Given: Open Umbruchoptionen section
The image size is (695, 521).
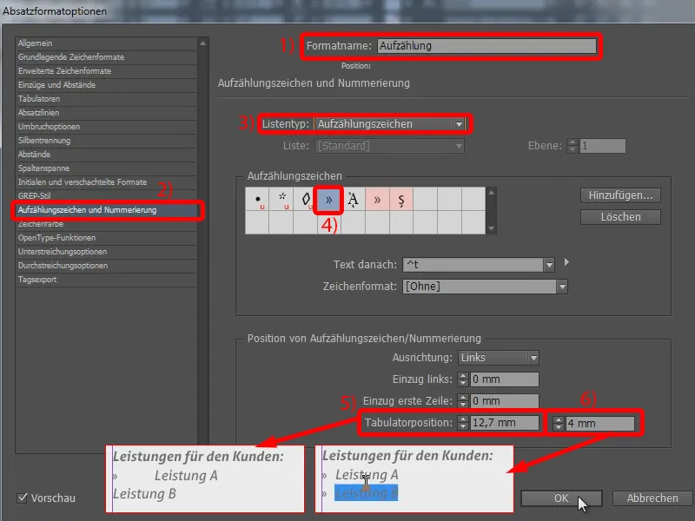Looking at the screenshot, I should point(106,127).
